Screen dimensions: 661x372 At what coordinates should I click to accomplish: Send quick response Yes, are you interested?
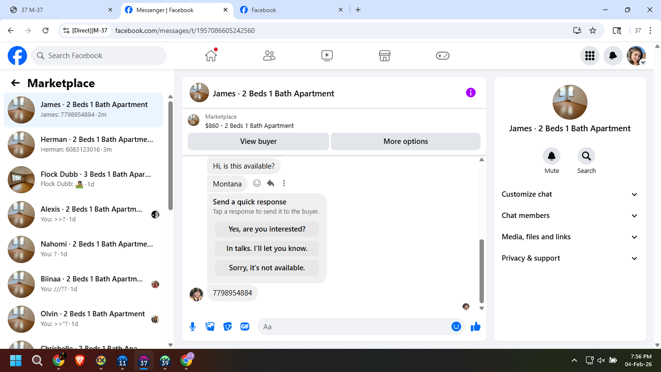pyautogui.click(x=267, y=229)
